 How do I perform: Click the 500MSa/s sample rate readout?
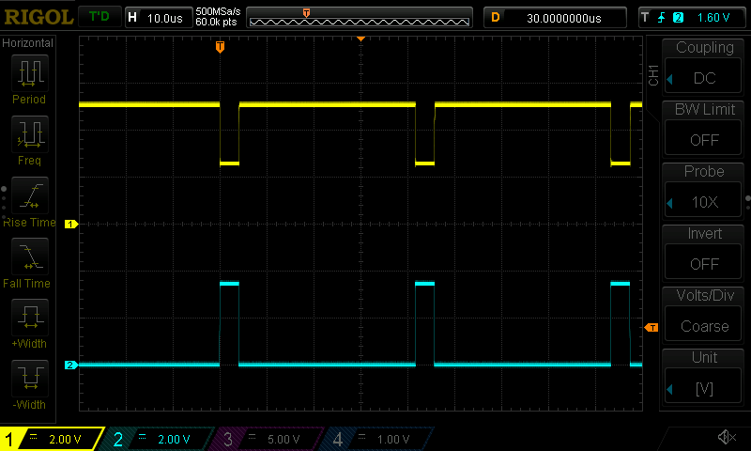(218, 11)
